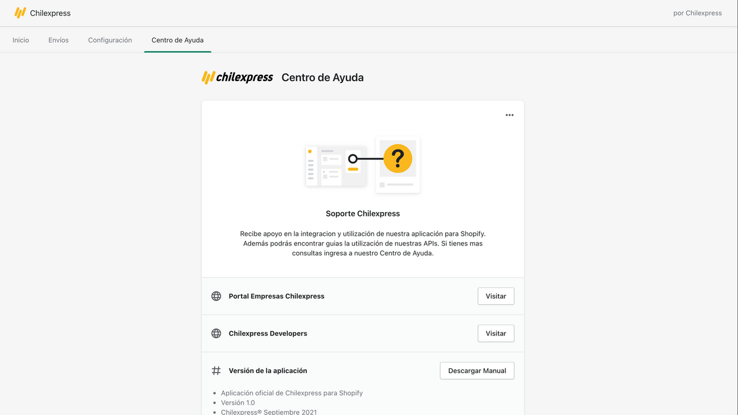Click the support description paragraph starting 'Recibe apoyo'
Image resolution: width=738 pixels, height=415 pixels.
pos(363,243)
